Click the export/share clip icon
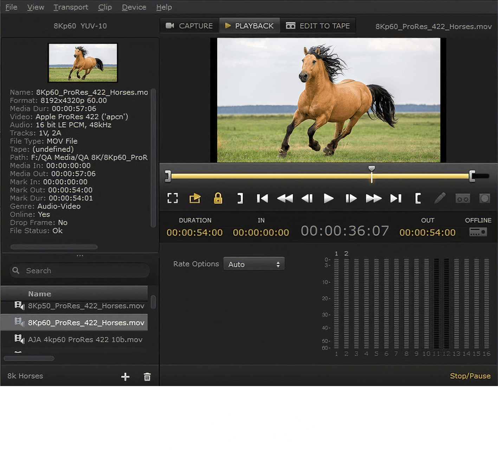The height and width of the screenshot is (462, 498). 195,199
